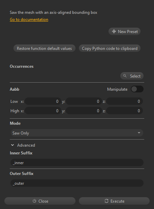The width and height of the screenshot is (154, 209).
Task: Click the power icon on the Close button
Action: point(34,201)
